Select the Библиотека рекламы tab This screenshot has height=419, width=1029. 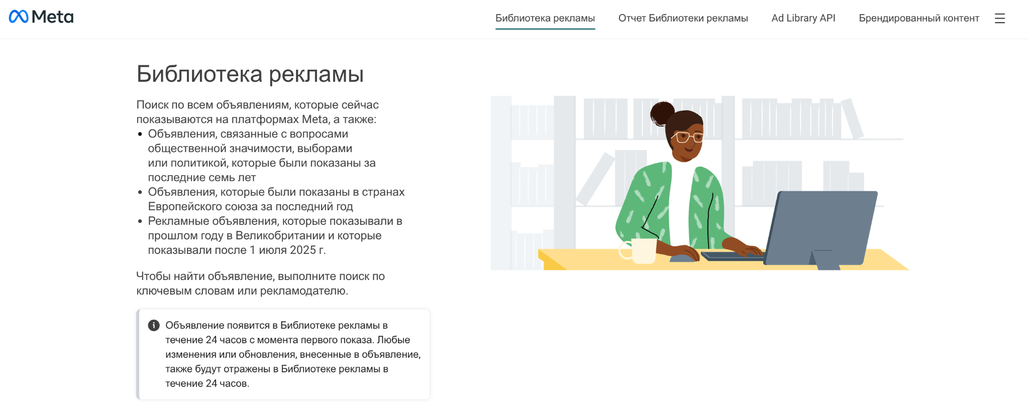[x=545, y=19]
